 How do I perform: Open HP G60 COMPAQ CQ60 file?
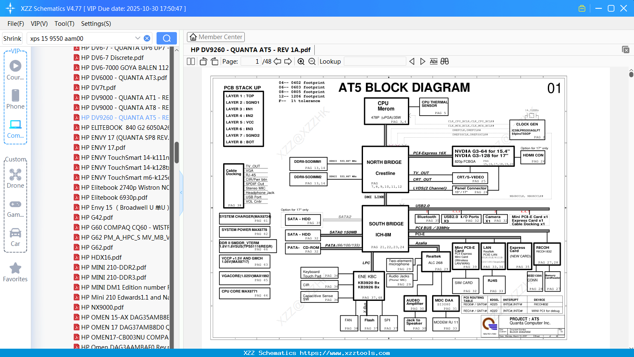(121, 227)
